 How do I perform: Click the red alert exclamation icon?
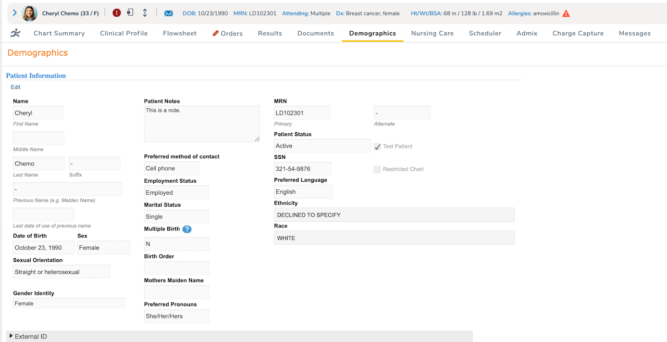point(117,13)
